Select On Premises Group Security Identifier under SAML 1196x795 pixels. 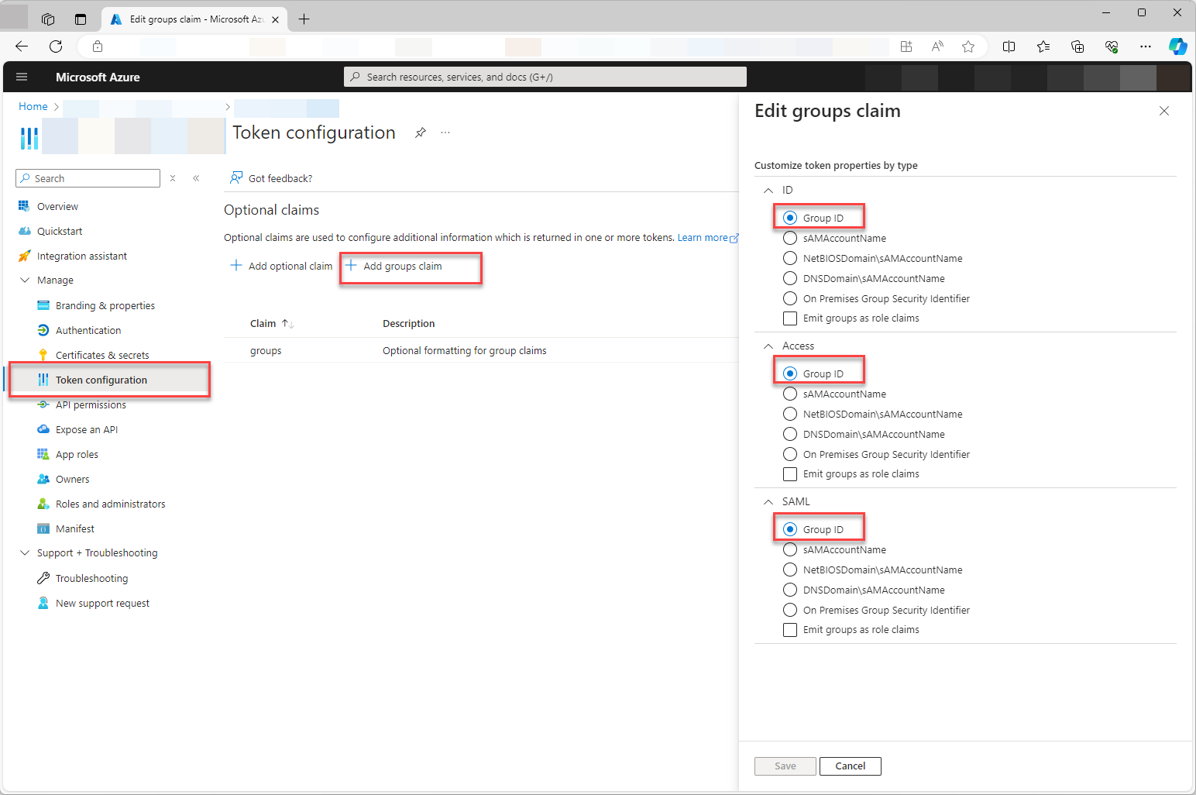click(x=790, y=610)
